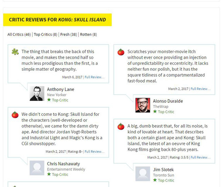Click the Top Critic star under Alonso Duralde
The height and width of the screenshot is (187, 224).
pyautogui.click(x=155, y=112)
